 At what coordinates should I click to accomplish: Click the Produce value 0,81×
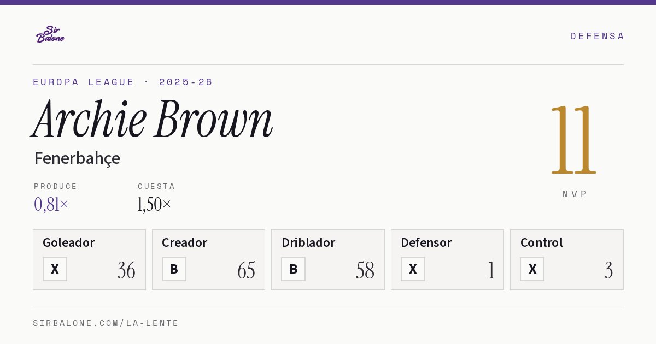[51, 204]
